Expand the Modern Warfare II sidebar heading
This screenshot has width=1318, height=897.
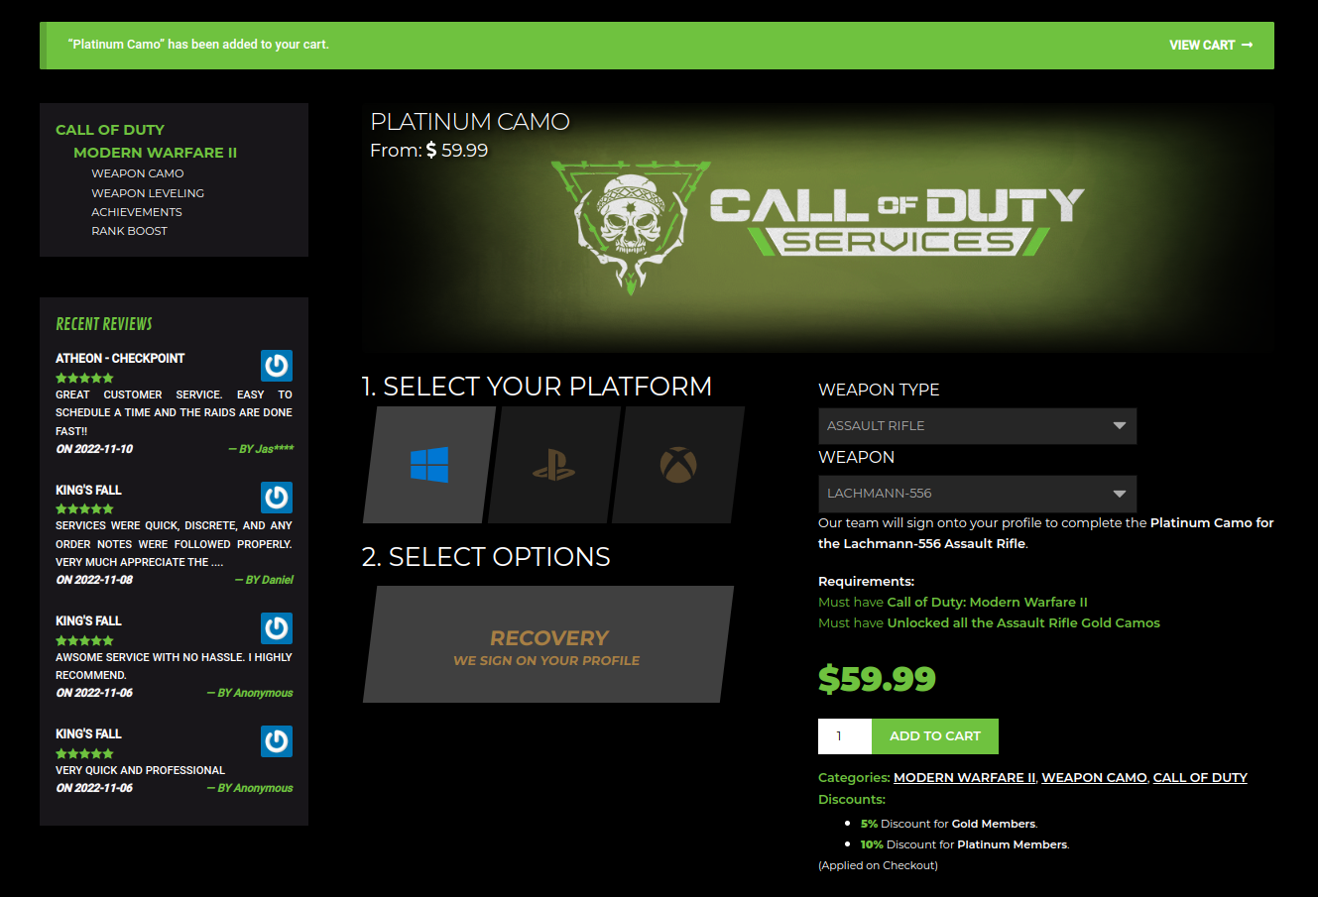pyautogui.click(x=156, y=153)
